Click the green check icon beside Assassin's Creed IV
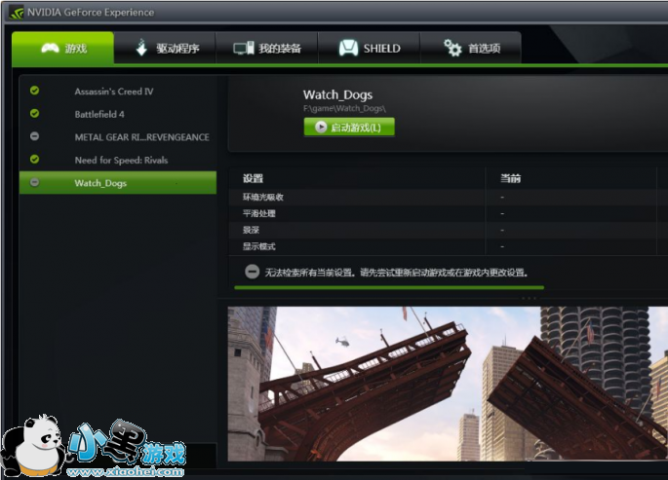668x480 pixels. click(34, 91)
